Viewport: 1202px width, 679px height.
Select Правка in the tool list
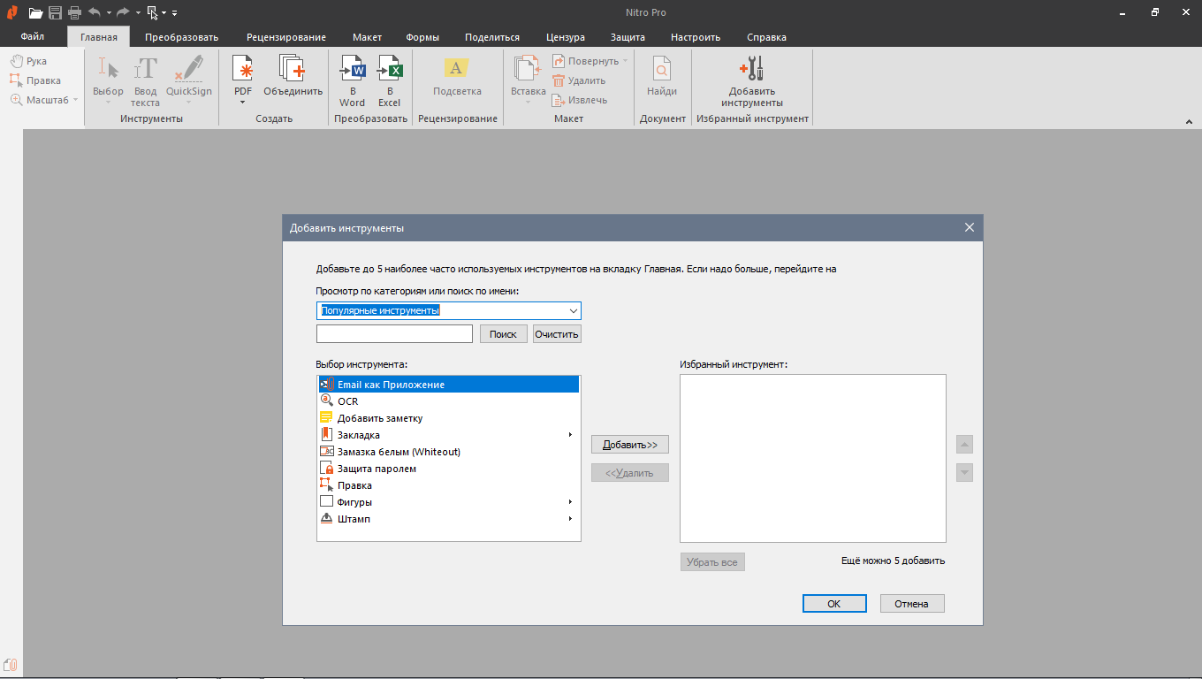click(x=448, y=485)
